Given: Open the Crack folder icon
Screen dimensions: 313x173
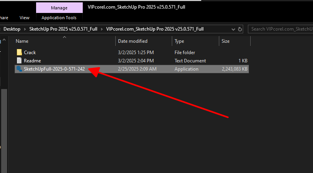Looking at the screenshot, I should coord(19,52).
